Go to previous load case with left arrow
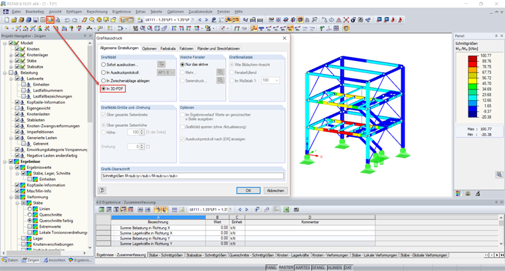Image resolution: width=505 pixels, height=271 pixels. pyautogui.click(x=200, y=20)
